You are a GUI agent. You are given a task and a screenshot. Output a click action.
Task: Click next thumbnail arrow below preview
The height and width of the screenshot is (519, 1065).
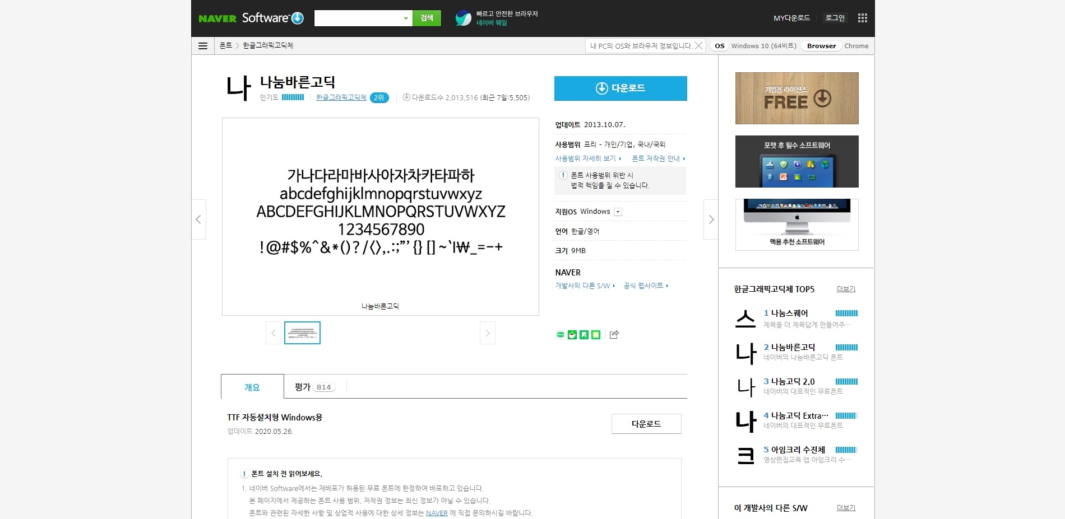coord(488,333)
